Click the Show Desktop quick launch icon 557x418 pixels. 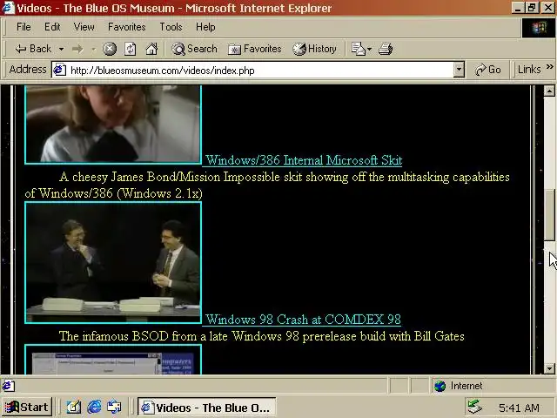73,408
